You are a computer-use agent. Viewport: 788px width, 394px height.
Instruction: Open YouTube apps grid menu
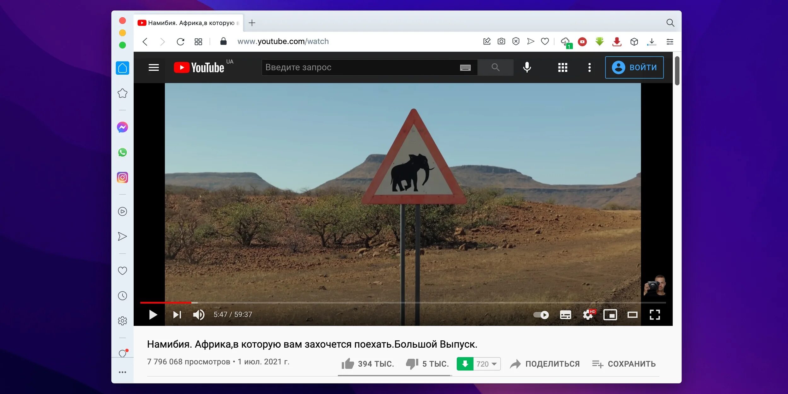(x=563, y=67)
